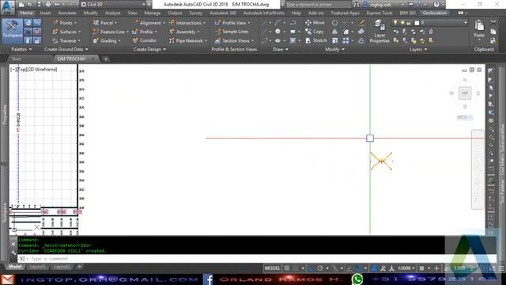This screenshot has width=506, height=285.
Task: Click the Explode tool icon
Action: point(361,32)
